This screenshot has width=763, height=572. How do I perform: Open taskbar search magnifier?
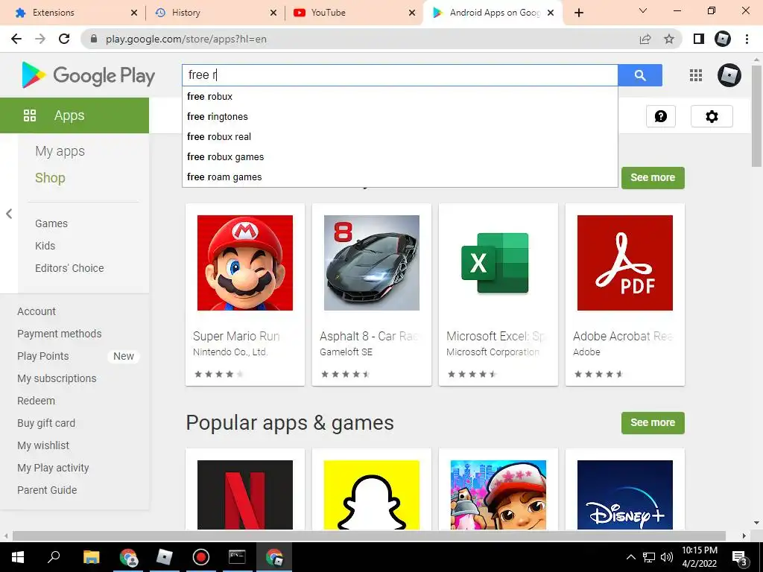(54, 557)
